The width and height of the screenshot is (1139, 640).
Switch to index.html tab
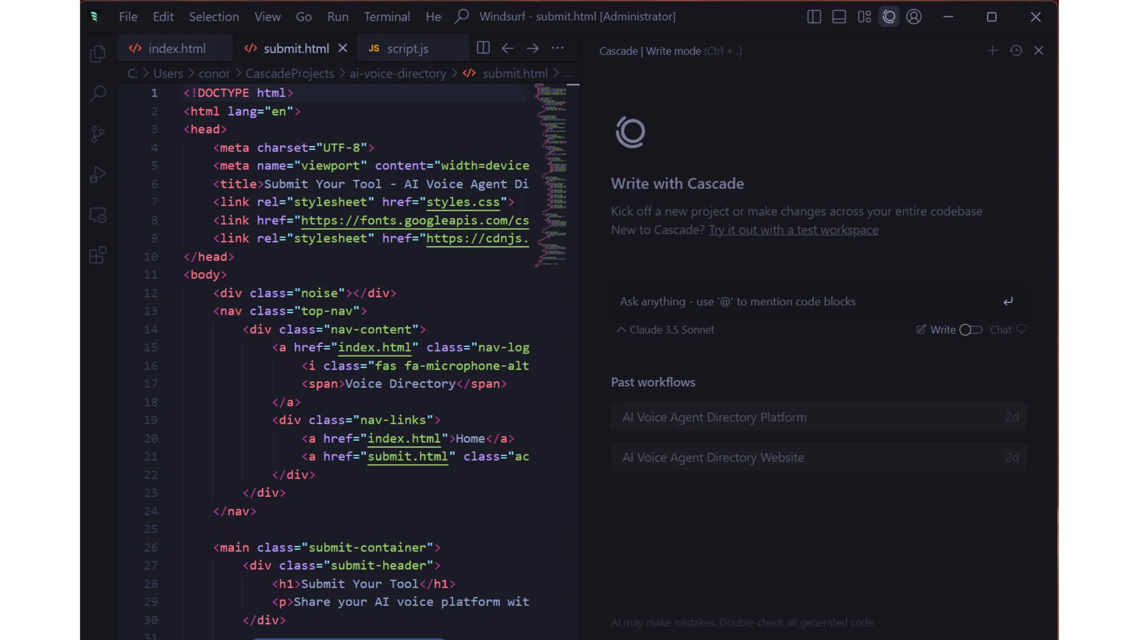(x=176, y=48)
